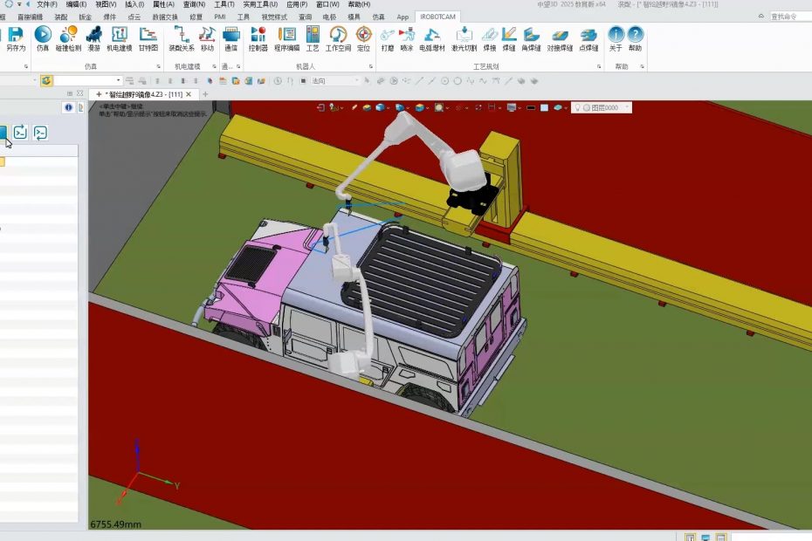The width and height of the screenshot is (812, 541).
Task: Open the 控制器 controller tool
Action: [x=258, y=38]
